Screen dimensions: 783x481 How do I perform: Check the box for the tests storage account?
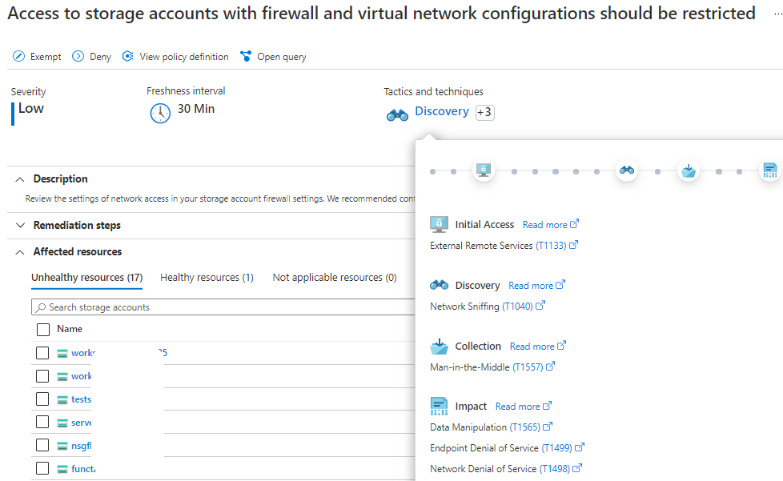[x=43, y=399]
